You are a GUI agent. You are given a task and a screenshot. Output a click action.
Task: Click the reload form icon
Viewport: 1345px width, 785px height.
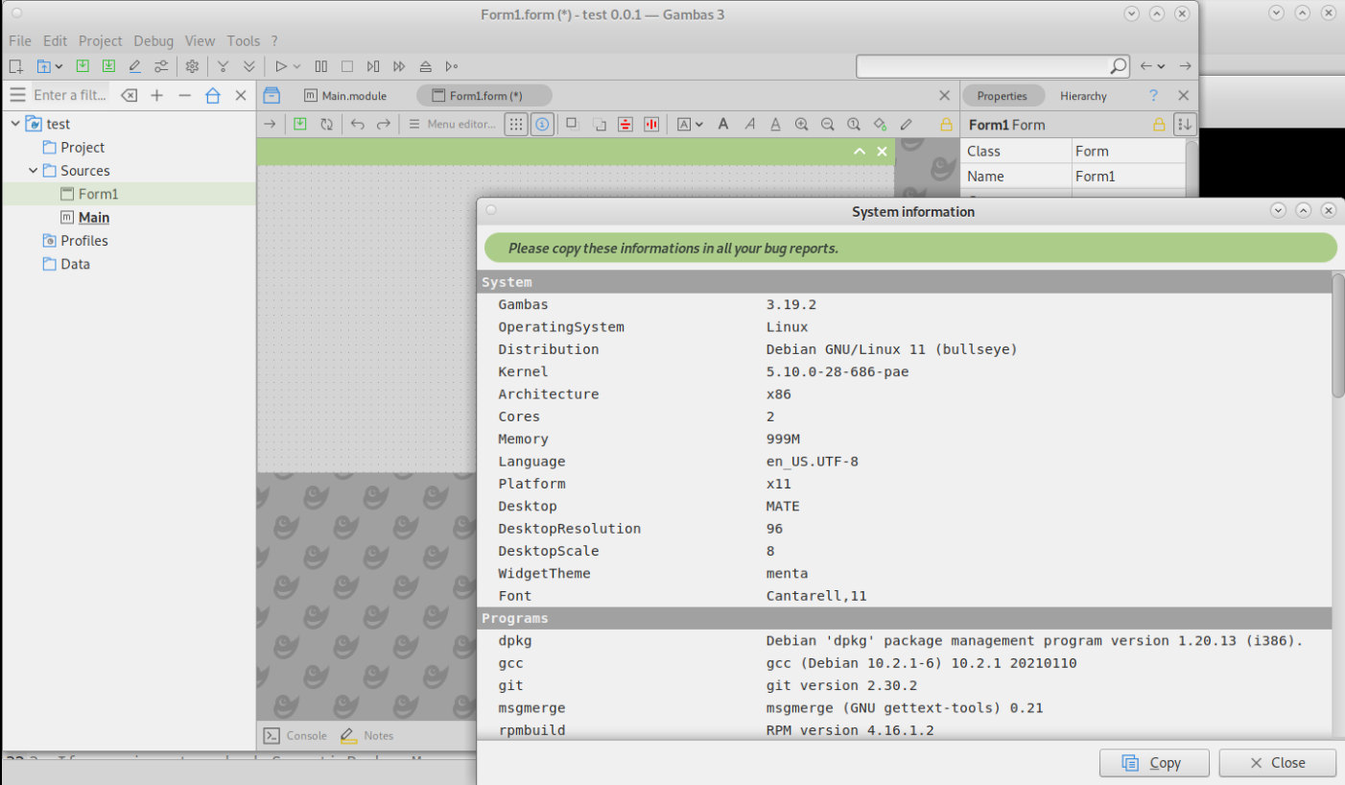[326, 124]
